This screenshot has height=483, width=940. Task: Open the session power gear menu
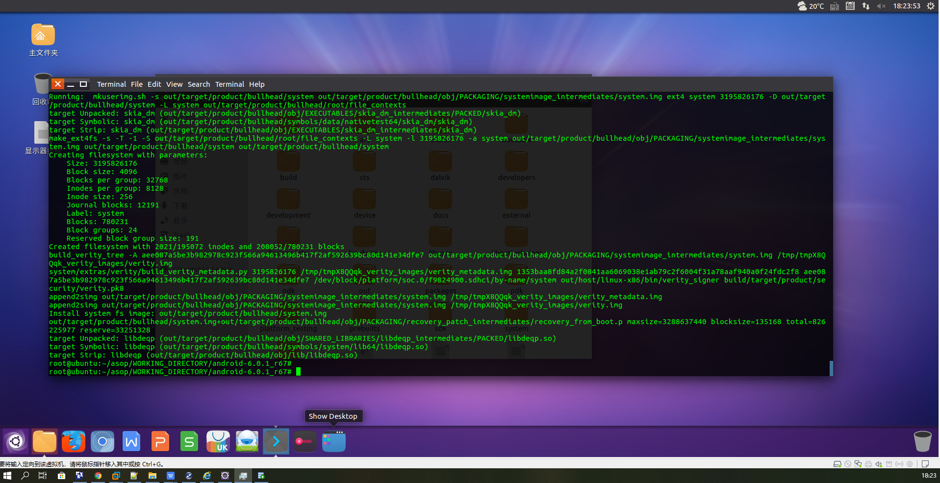(x=931, y=6)
